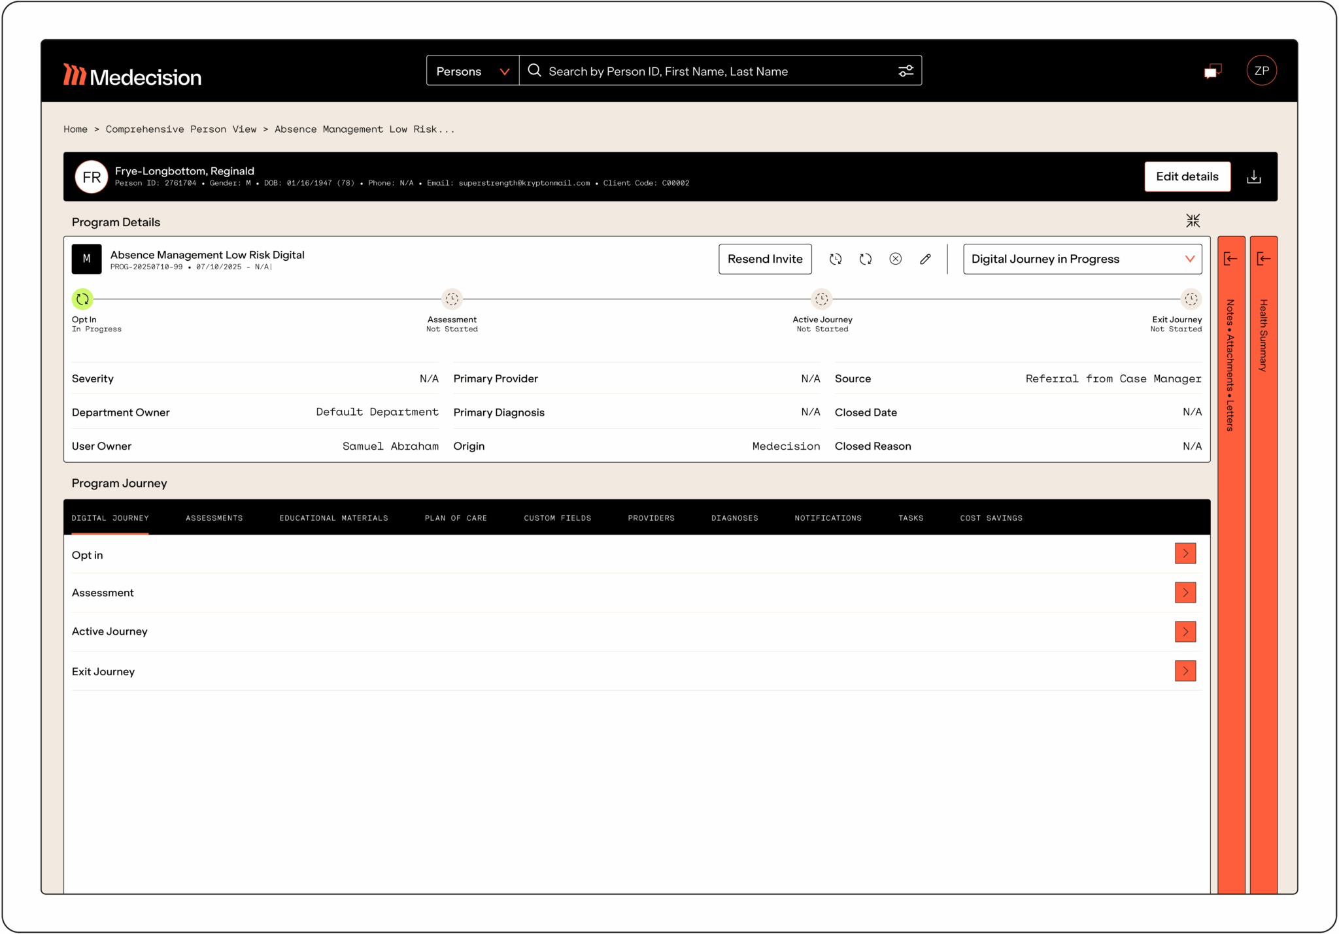1339x934 pixels.
Task: Open the chat messages icon
Action: click(1213, 71)
